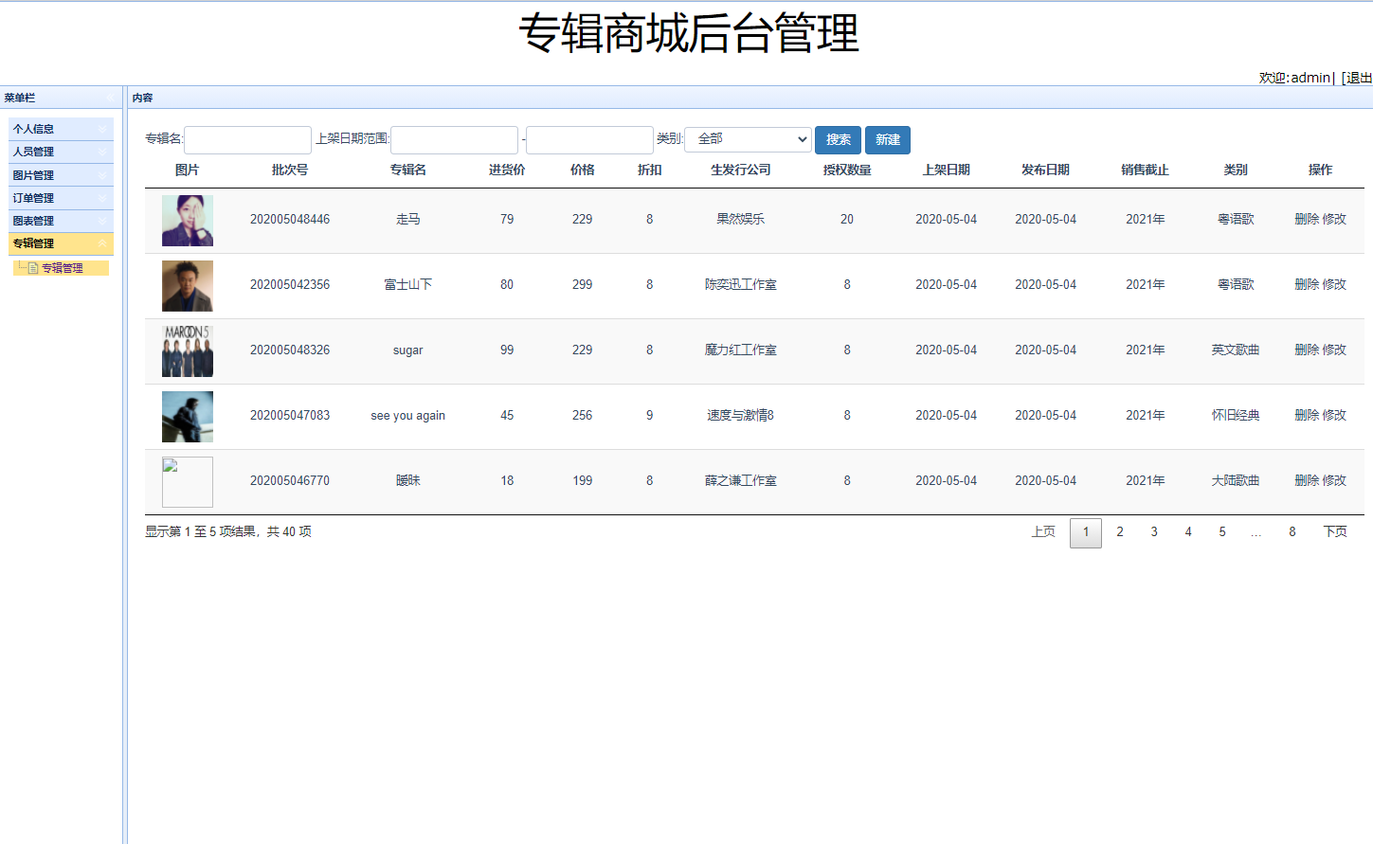Click 删除 link for album 走马
The height and width of the screenshot is (844, 1373).
point(1306,219)
